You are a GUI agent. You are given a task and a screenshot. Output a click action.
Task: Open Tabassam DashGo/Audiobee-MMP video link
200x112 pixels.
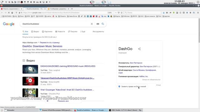click(x=67, y=78)
